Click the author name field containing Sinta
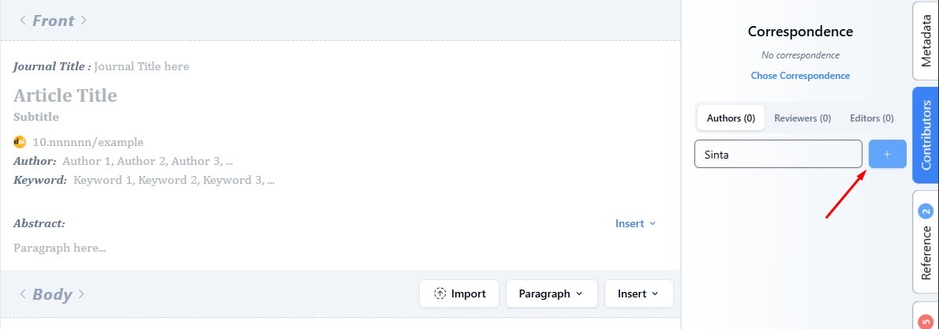 (x=777, y=154)
